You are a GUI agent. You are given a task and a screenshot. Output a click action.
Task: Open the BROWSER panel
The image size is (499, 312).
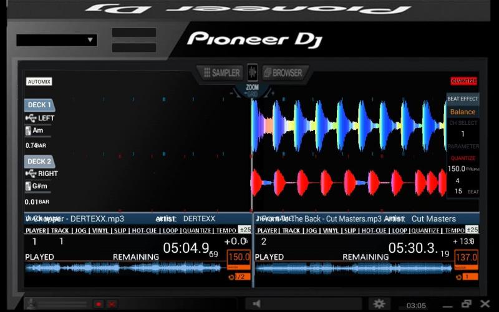pos(283,73)
